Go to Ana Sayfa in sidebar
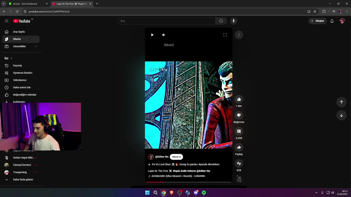The height and width of the screenshot is (197, 351). click(x=21, y=32)
